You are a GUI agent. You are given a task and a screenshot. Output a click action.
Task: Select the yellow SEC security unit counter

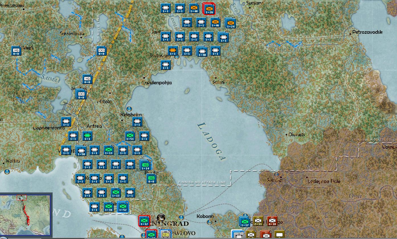point(166,234)
